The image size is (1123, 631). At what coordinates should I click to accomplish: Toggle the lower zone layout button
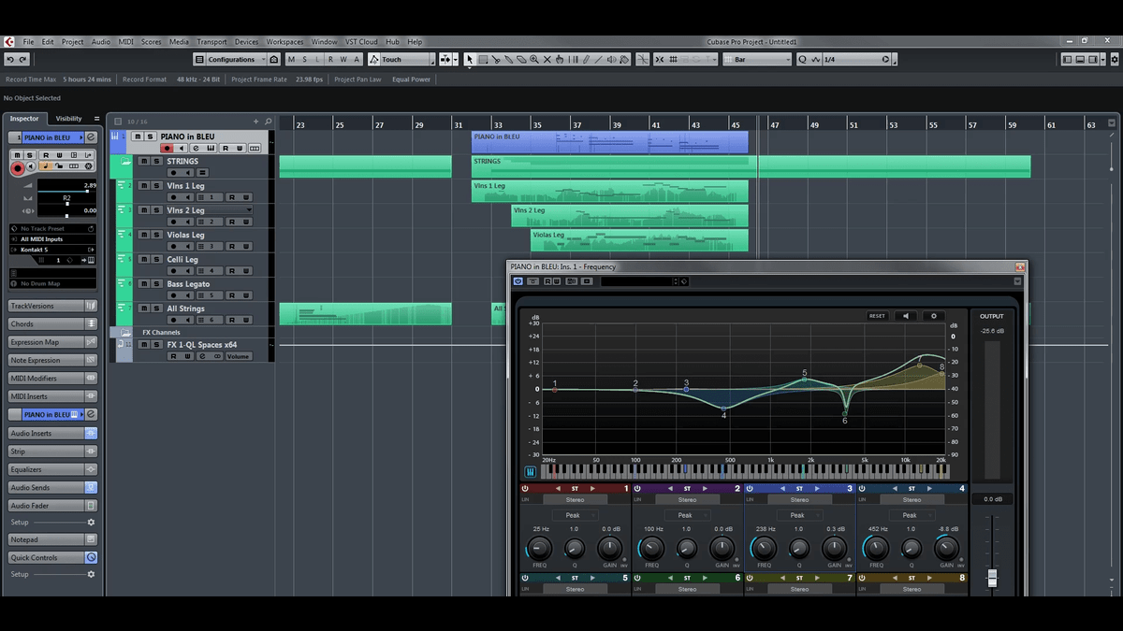pyautogui.click(x=1080, y=59)
